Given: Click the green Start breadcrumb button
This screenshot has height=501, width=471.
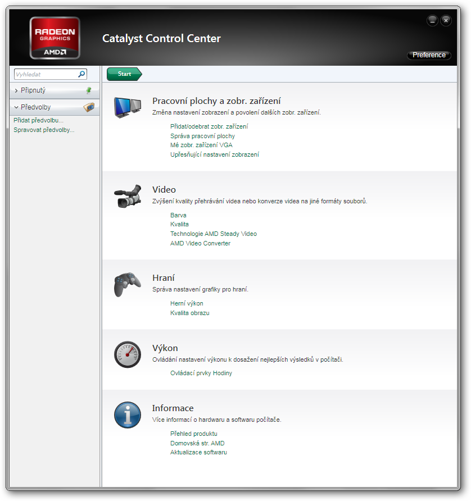Looking at the screenshot, I should point(124,74).
